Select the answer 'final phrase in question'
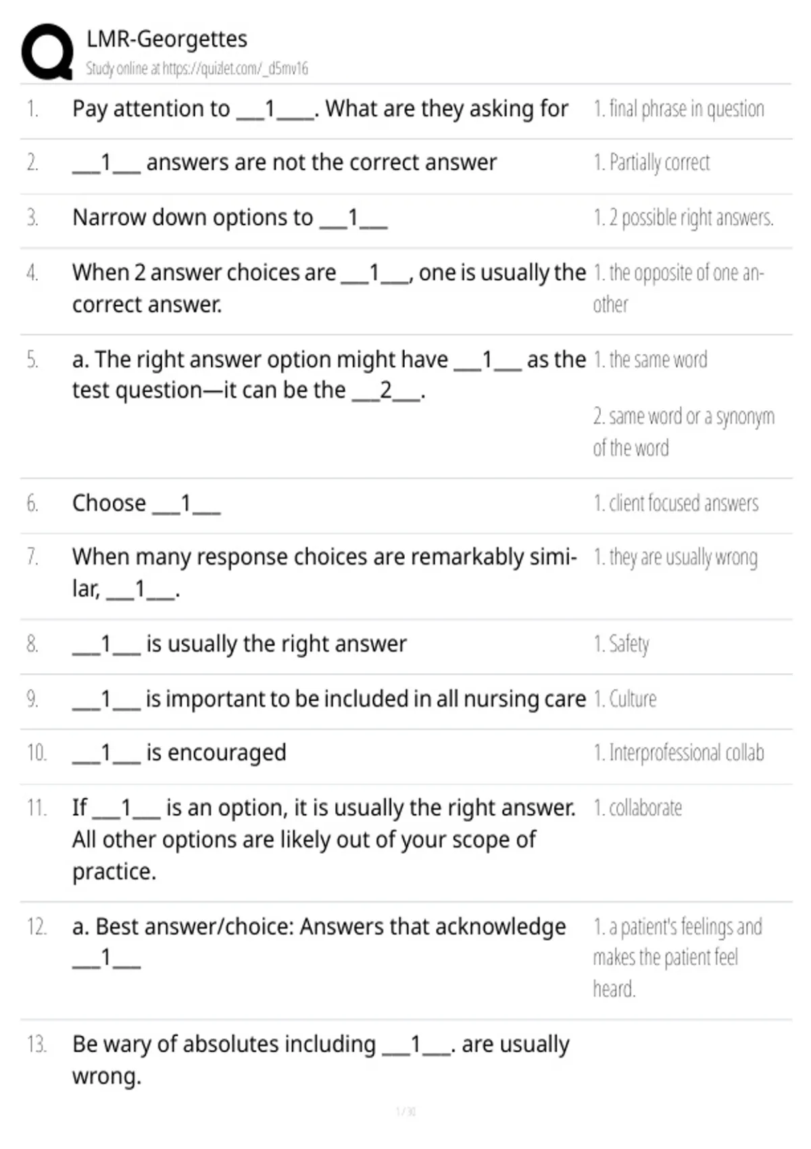Screen dimensions: 811x1149 point(679,109)
